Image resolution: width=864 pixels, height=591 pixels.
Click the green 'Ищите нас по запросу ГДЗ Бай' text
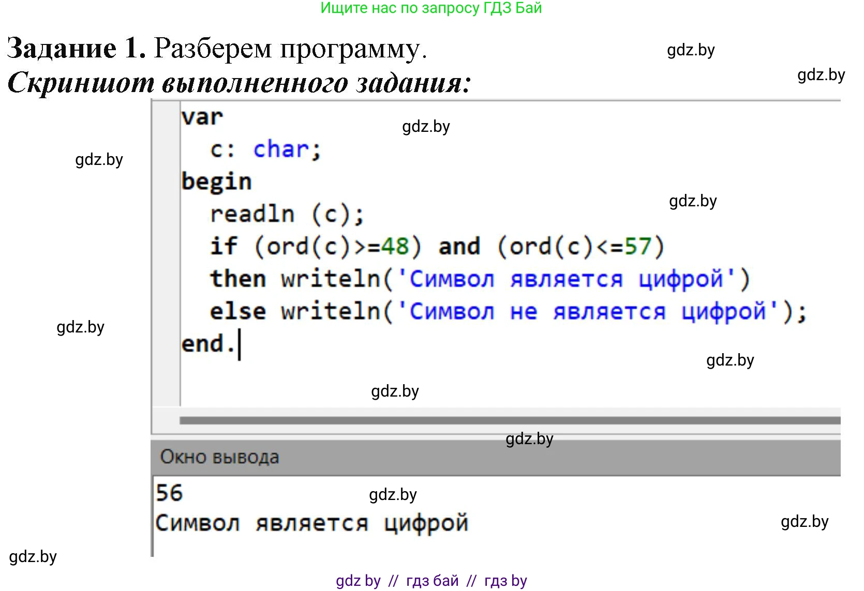(430, 8)
